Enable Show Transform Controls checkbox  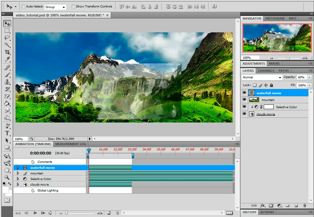73,7
